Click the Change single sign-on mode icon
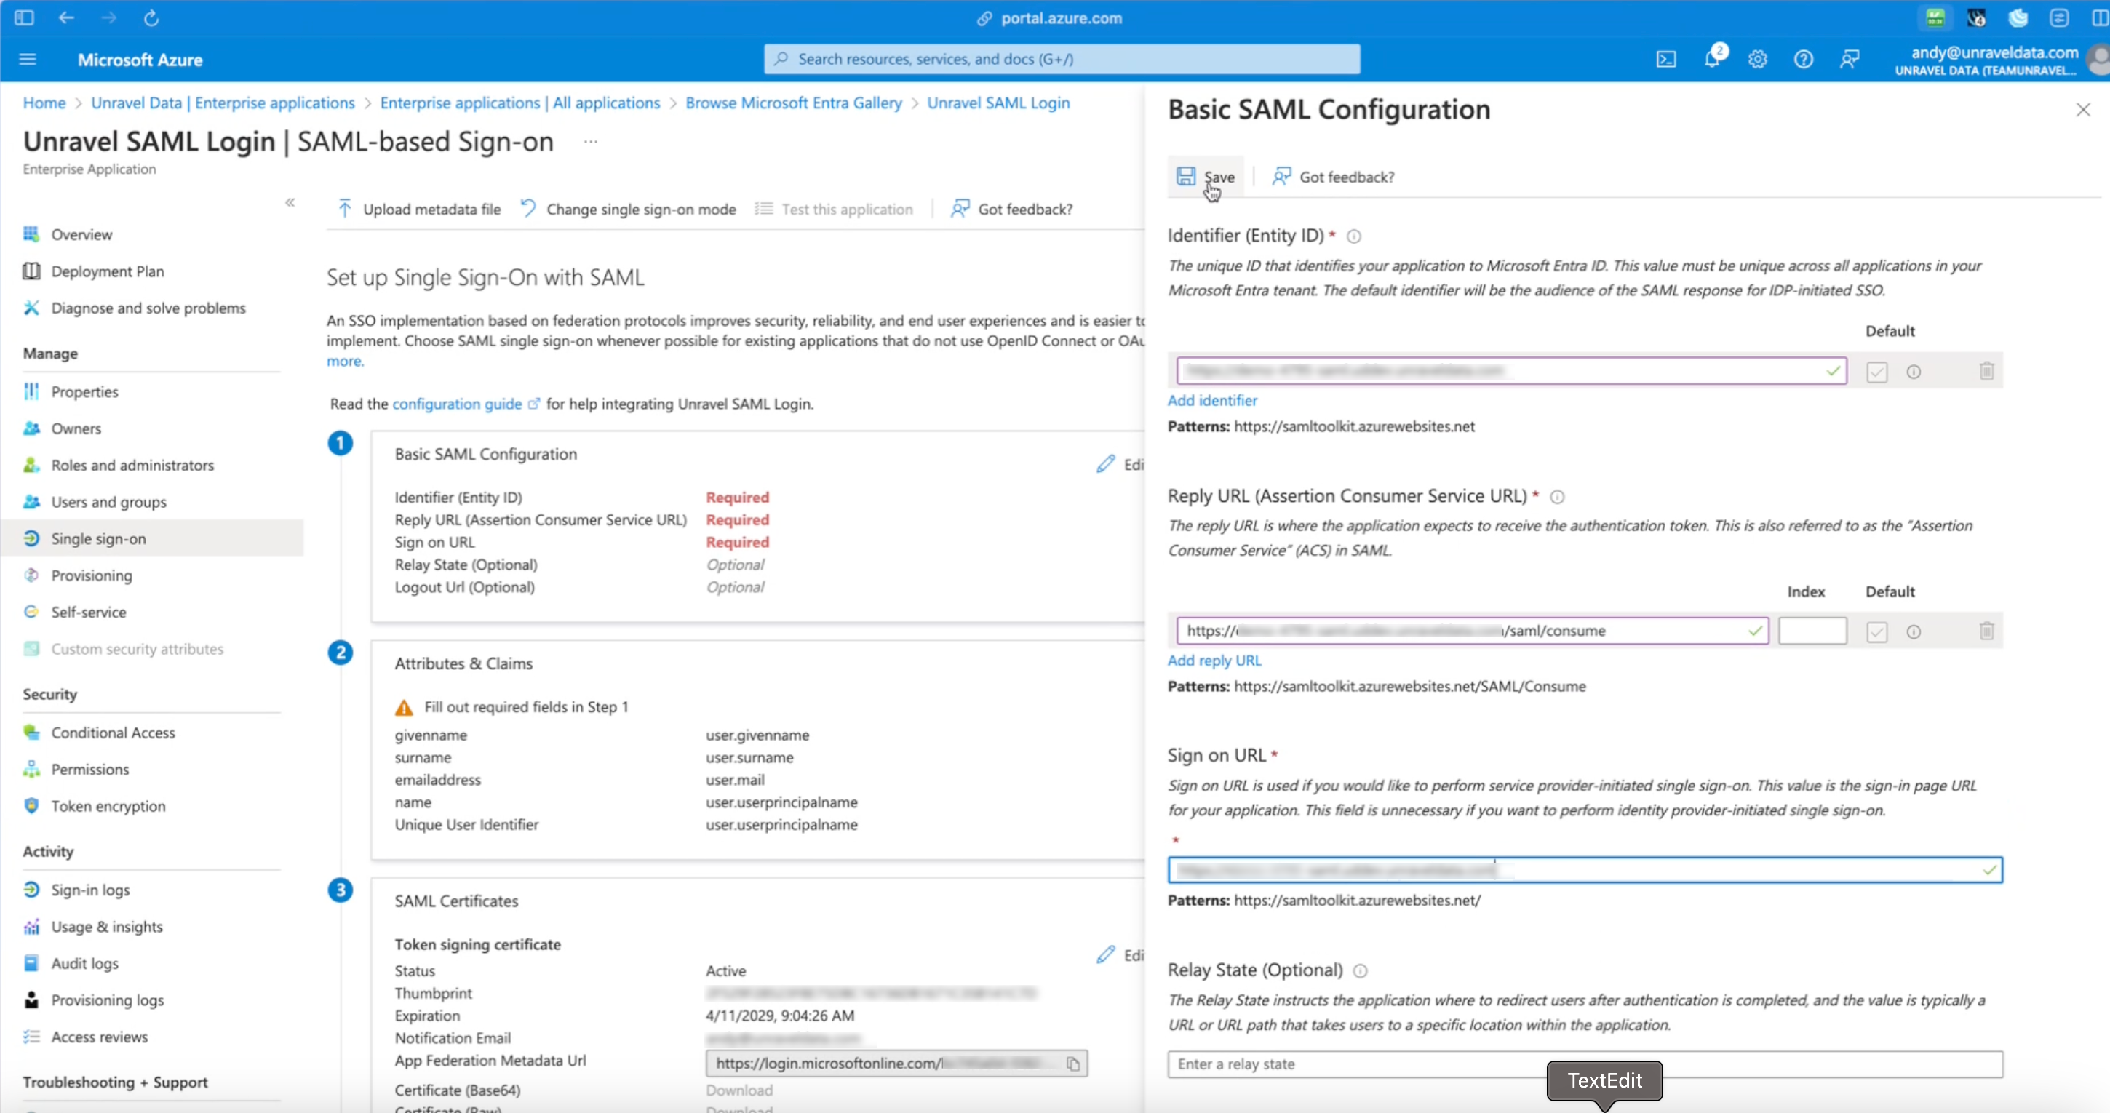The width and height of the screenshot is (2110, 1113). 527,208
